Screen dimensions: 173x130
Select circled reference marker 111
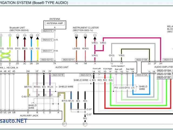tap(95, 35)
